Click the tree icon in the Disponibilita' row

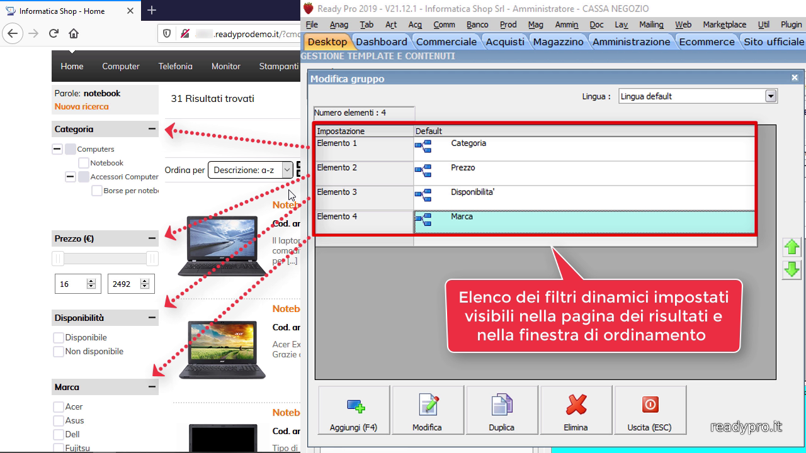pyautogui.click(x=423, y=195)
